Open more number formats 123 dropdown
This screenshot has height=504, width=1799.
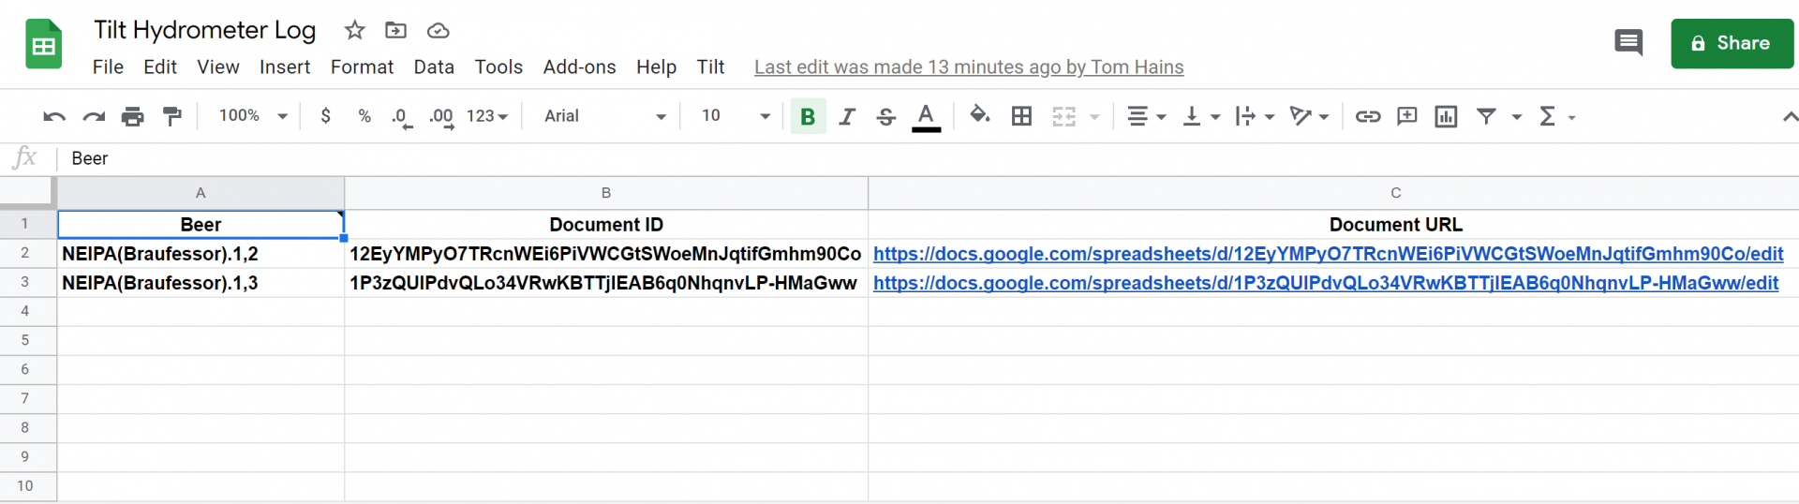pyautogui.click(x=487, y=116)
